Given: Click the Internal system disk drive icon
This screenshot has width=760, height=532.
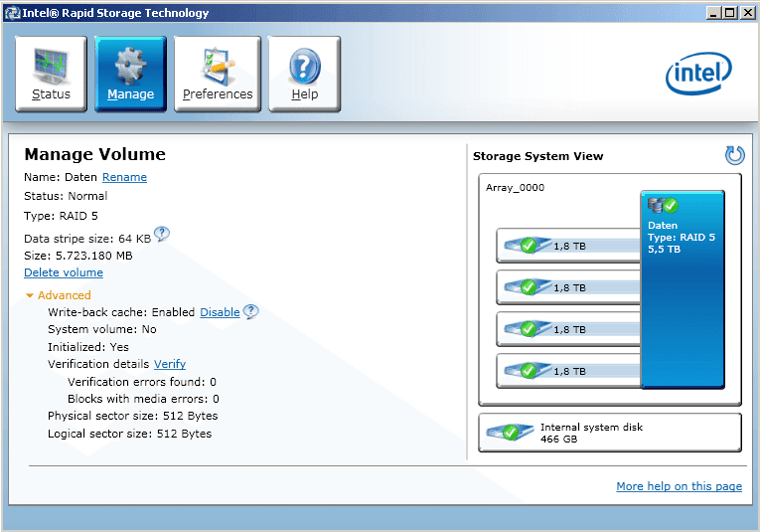Looking at the screenshot, I should tap(510, 432).
